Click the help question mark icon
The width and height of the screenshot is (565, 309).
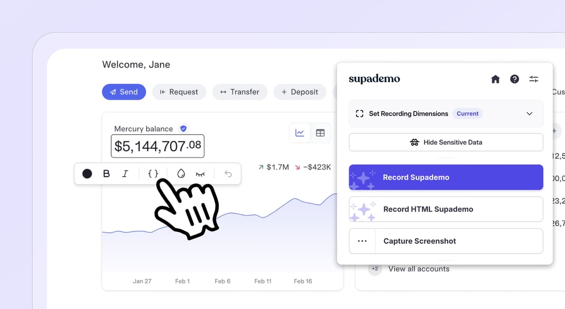point(515,79)
